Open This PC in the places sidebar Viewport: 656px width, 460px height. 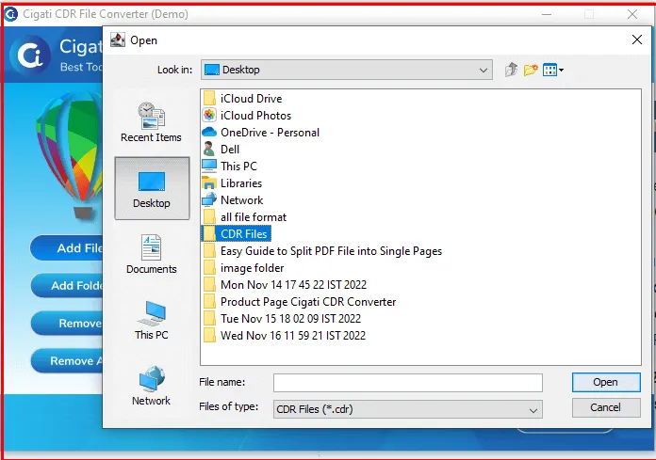(x=152, y=320)
